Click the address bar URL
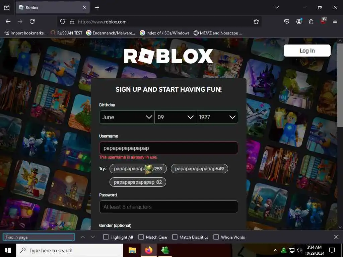Image resolution: width=343 pixels, height=257 pixels. tap(102, 22)
